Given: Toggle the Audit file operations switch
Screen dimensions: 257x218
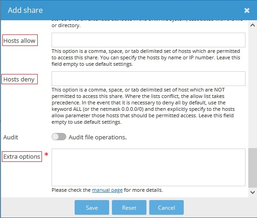Looking at the screenshot, I should 59,137.
